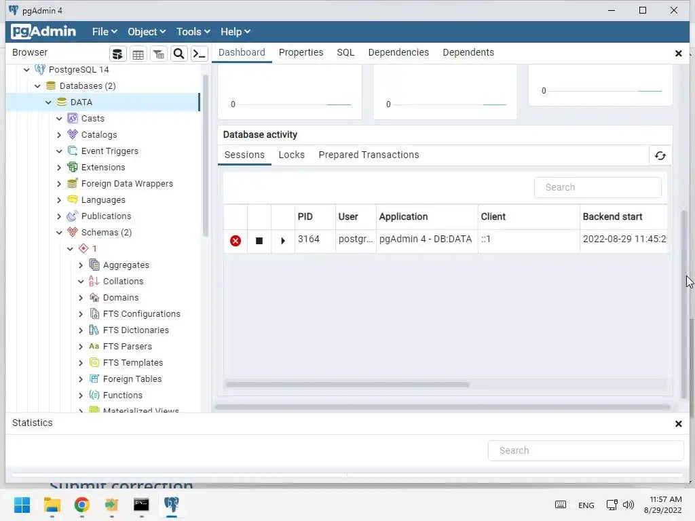The width and height of the screenshot is (695, 521).
Task: Click the FTS Configurations icon
Action: point(94,313)
